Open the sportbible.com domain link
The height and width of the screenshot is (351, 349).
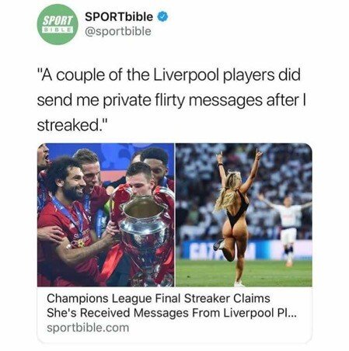coord(88,328)
